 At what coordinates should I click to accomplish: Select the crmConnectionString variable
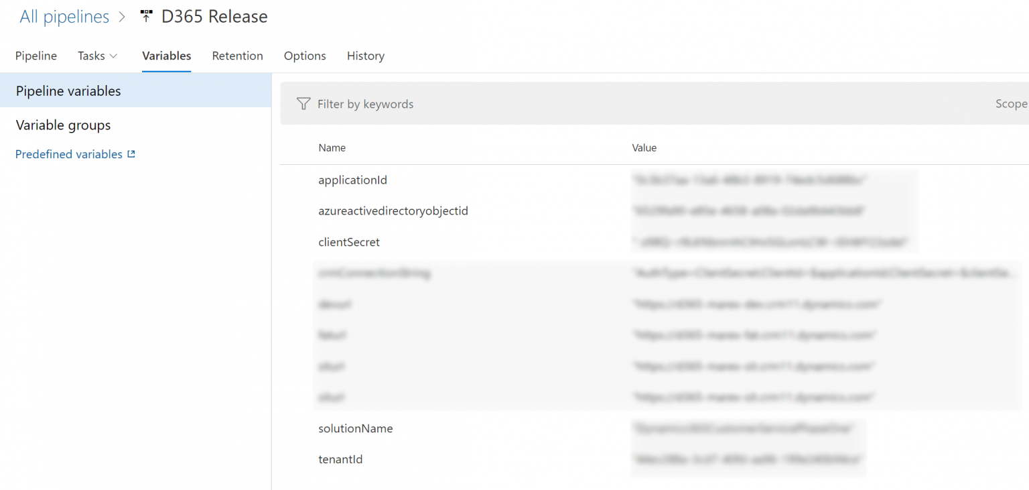[375, 273]
